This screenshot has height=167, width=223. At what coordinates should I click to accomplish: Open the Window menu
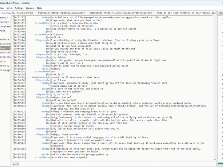click(x=30, y=8)
